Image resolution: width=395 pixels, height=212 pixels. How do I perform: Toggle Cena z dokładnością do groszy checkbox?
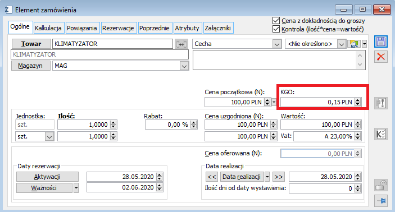pos(276,21)
